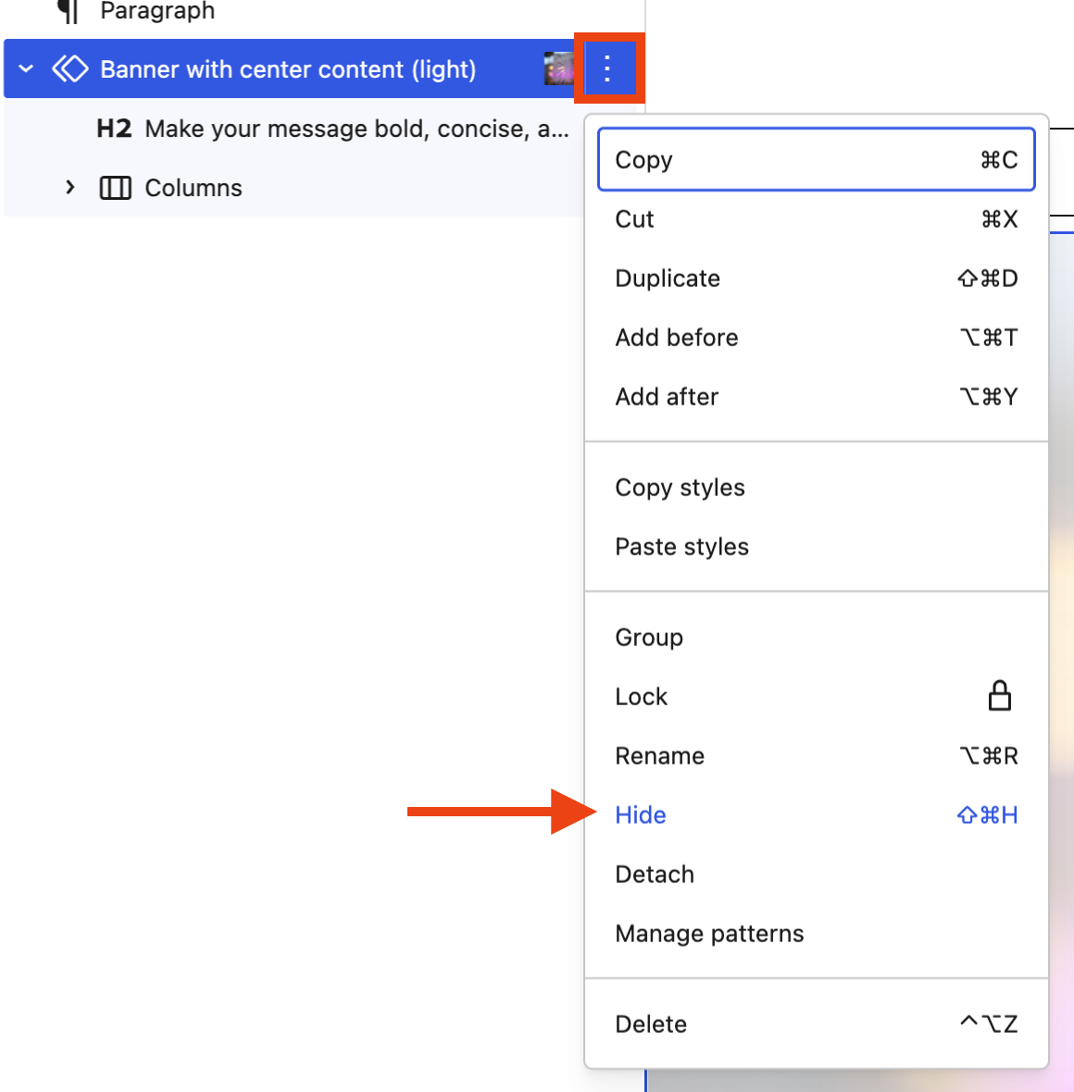Select Lock from the menu
Image resolution: width=1074 pixels, height=1092 pixels.
tap(816, 697)
